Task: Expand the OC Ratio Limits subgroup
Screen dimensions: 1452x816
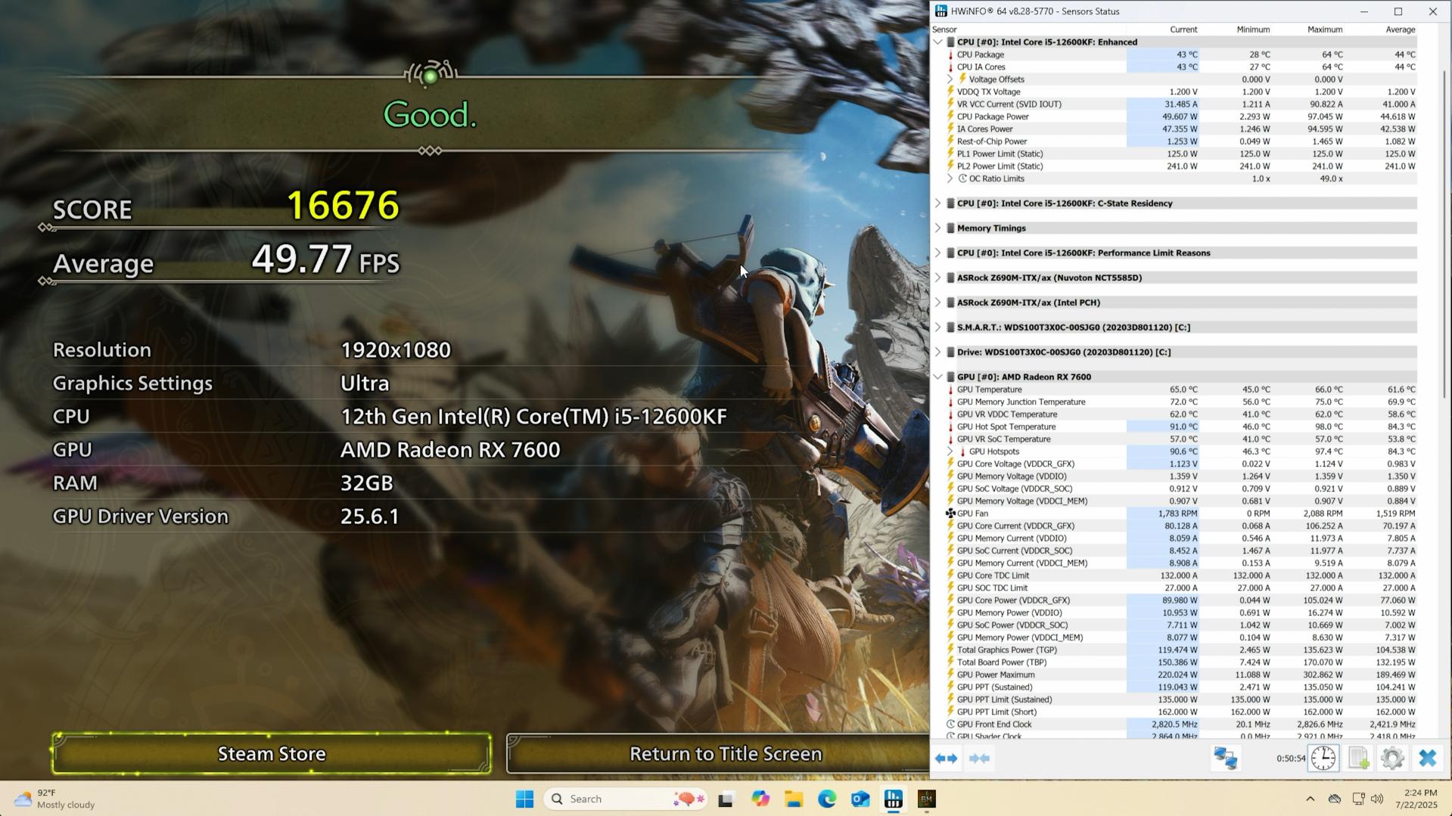Action: (950, 179)
